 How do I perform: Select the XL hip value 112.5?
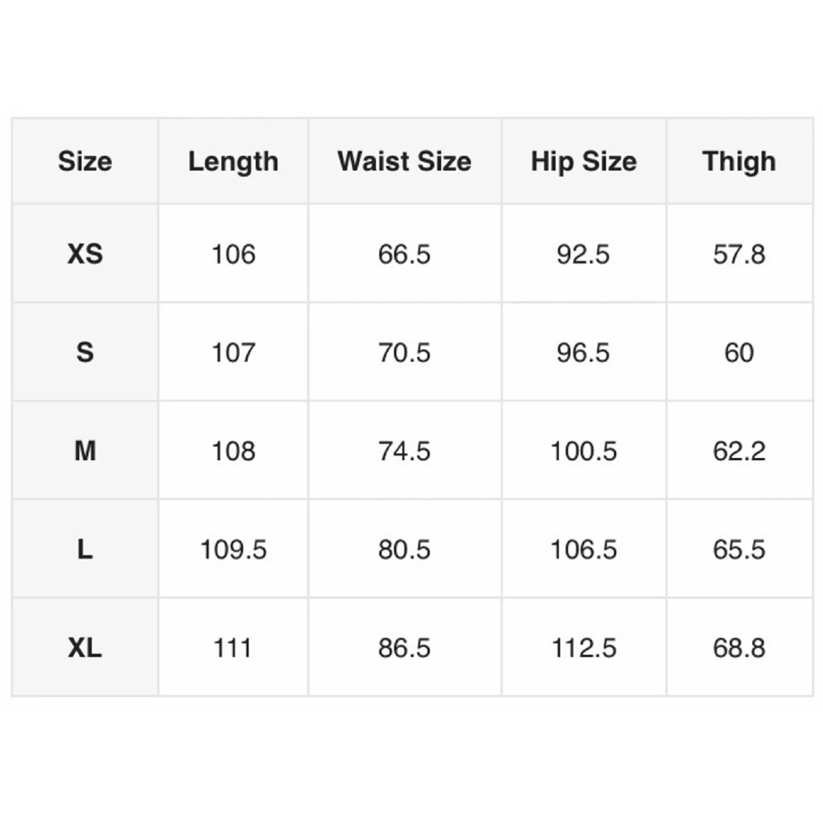(x=584, y=648)
